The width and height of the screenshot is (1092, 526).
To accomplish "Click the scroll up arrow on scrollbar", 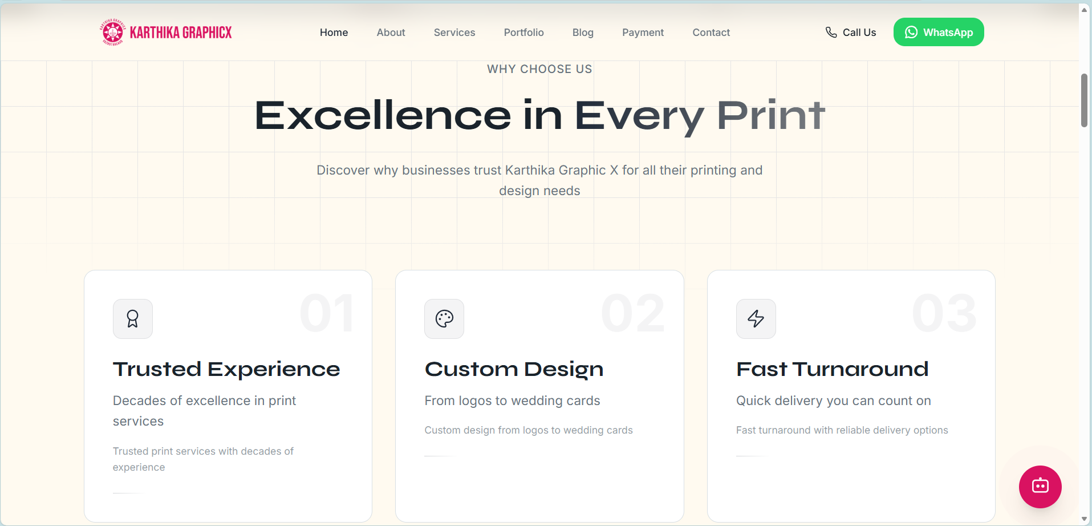I will point(1084,10).
